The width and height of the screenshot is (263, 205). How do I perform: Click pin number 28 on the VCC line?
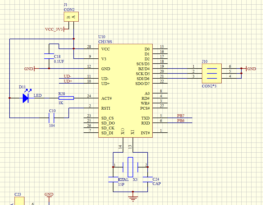89,47
